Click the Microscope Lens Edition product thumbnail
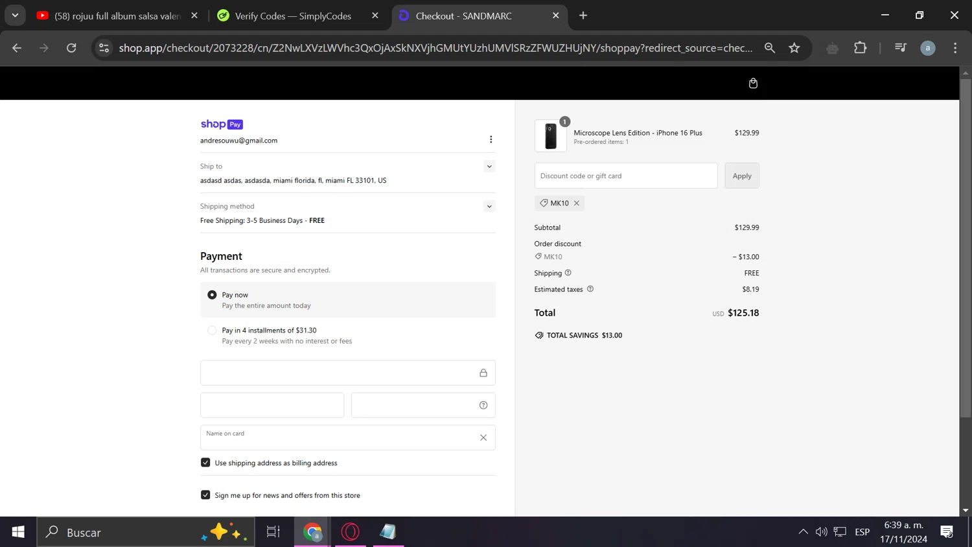 (551, 136)
